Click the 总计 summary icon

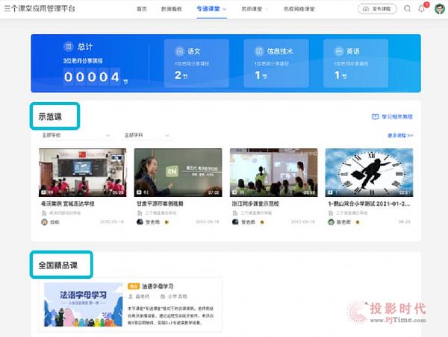69,45
